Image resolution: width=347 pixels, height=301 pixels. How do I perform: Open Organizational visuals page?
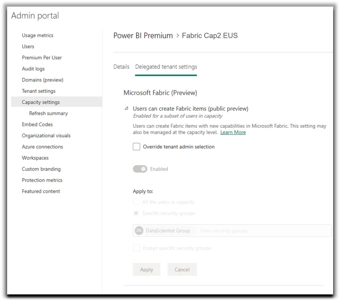(46, 136)
